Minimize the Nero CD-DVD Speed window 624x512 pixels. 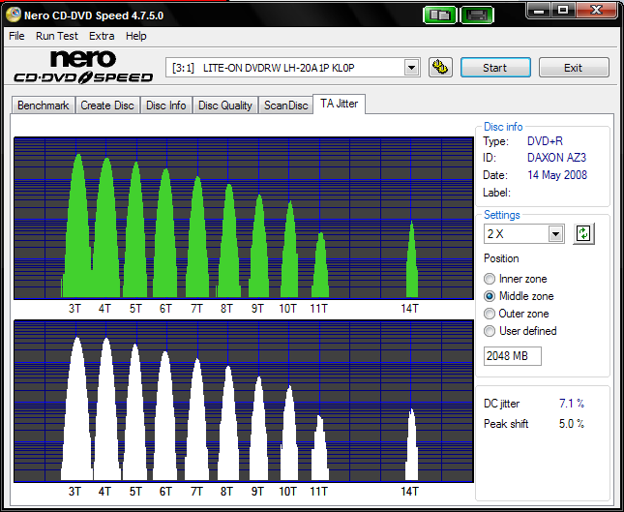539,10
